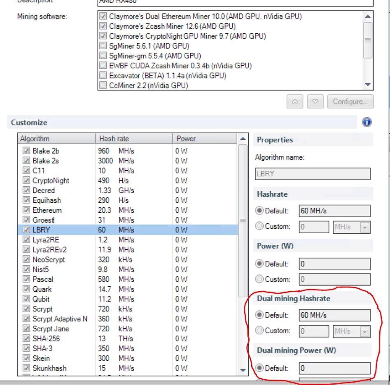Select the Scrypt Jane row
The height and width of the screenshot is (385, 390).
coord(128,329)
